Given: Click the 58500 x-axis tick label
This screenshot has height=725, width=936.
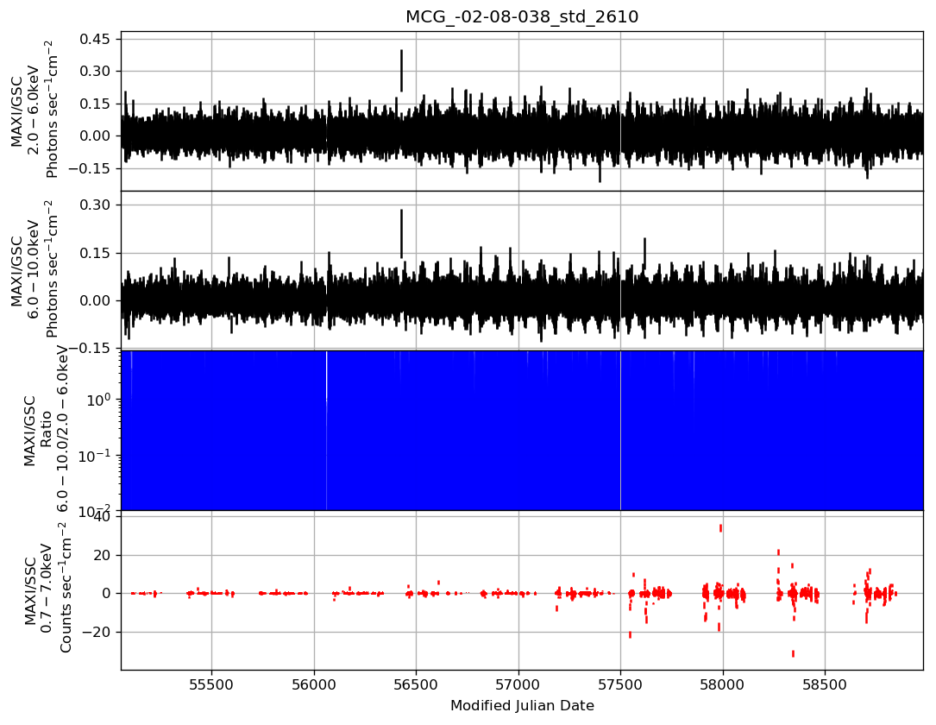Looking at the screenshot, I should [825, 684].
